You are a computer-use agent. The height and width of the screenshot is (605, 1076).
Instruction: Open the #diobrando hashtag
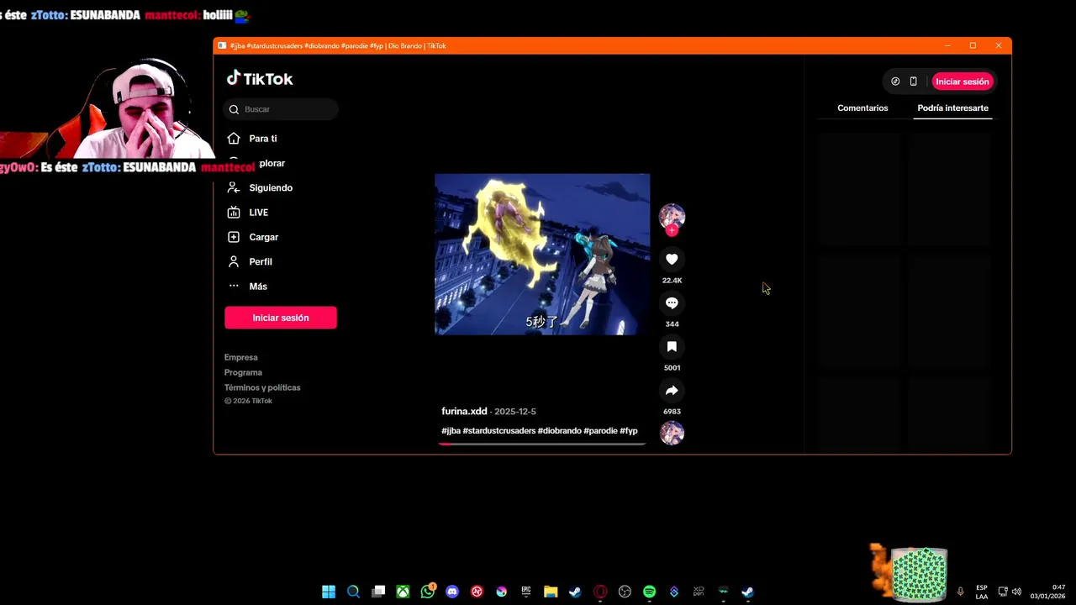click(560, 431)
